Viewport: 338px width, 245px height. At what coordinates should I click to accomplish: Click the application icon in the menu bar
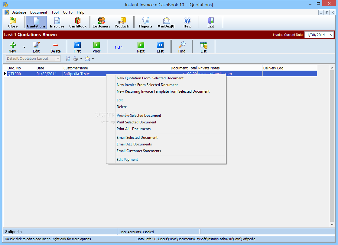(7, 12)
